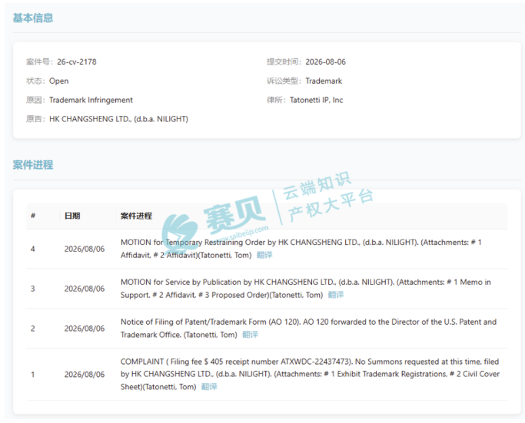Click plaintiff HK CHANGSHENG LTD., (d.b.a. NILIGHT)
This screenshot has height=423, width=525.
point(119,119)
